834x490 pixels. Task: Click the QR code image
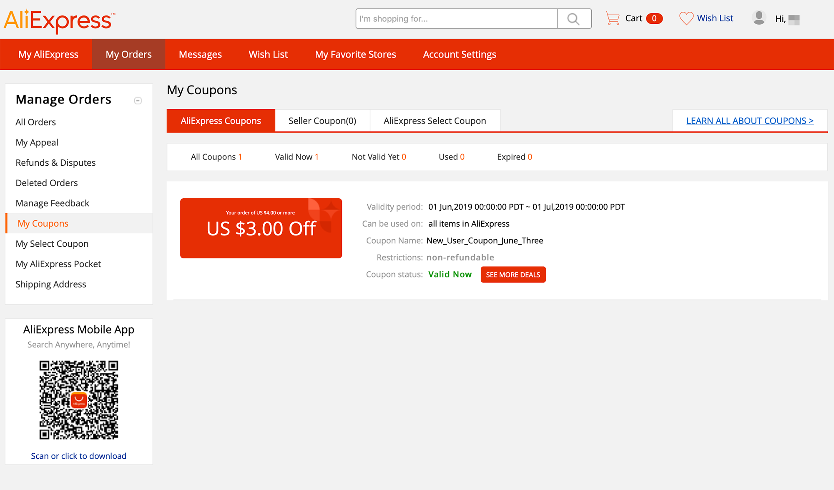(x=79, y=400)
